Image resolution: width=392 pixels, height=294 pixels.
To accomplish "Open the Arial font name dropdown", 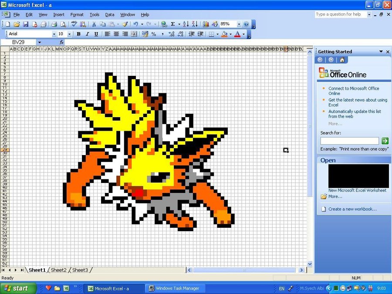I will pos(54,34).
